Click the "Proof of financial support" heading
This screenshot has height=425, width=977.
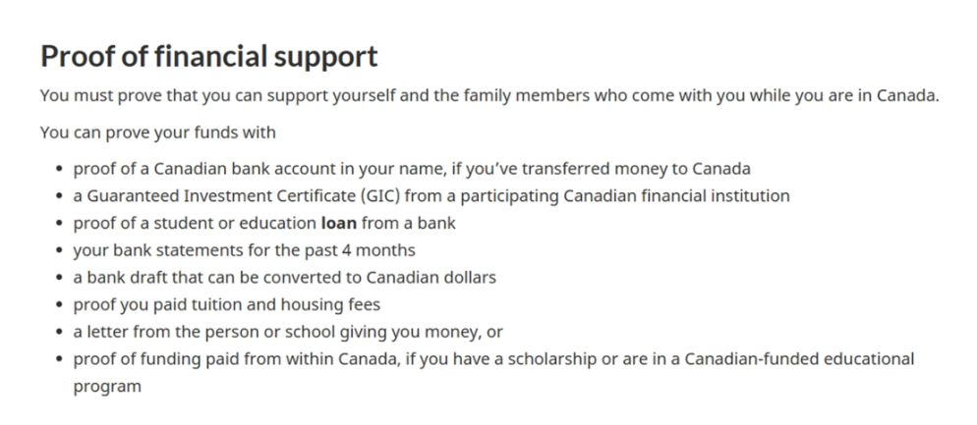tap(208, 56)
